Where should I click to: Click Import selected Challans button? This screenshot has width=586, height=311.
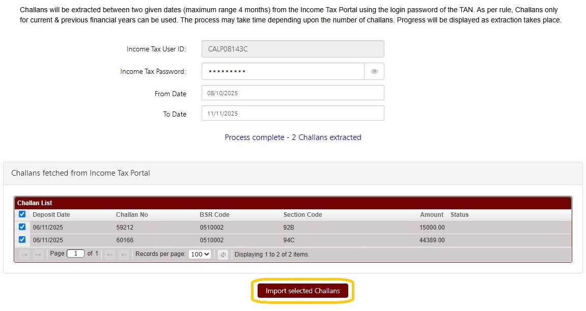click(303, 291)
